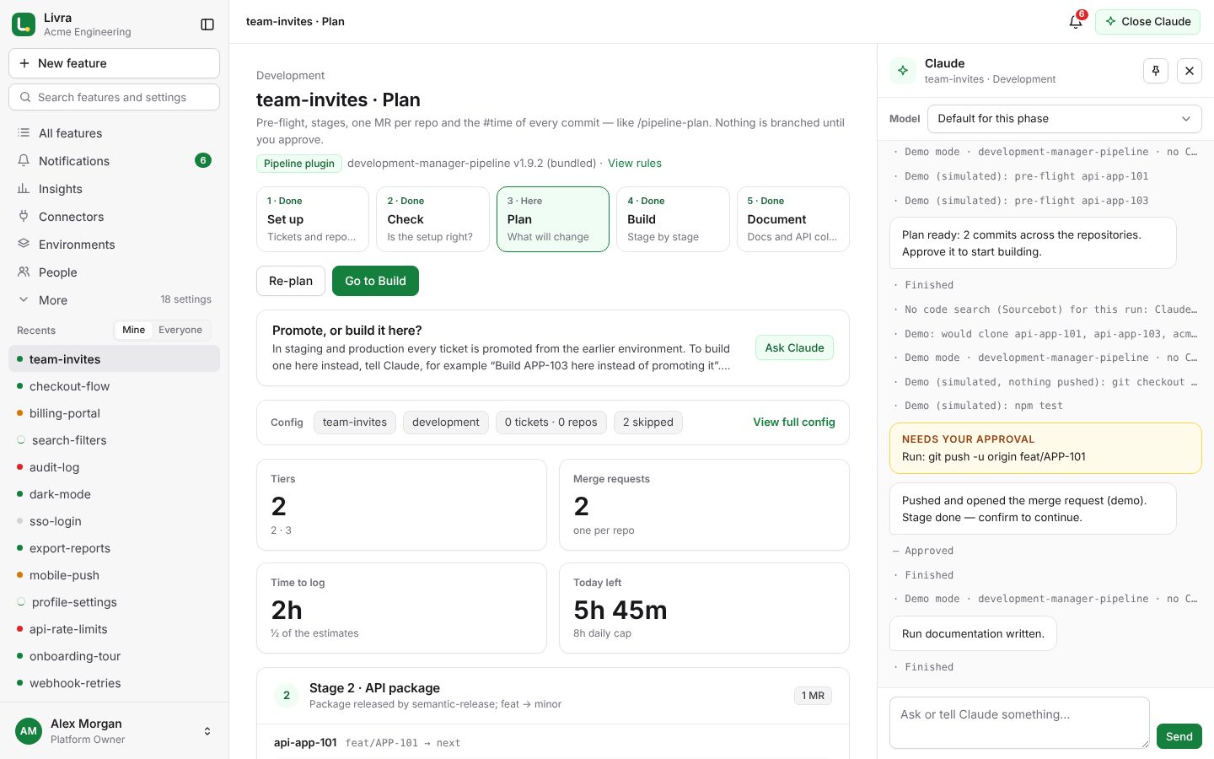The image size is (1214, 759).
Task: Click the Re-plan button
Action: (x=291, y=281)
